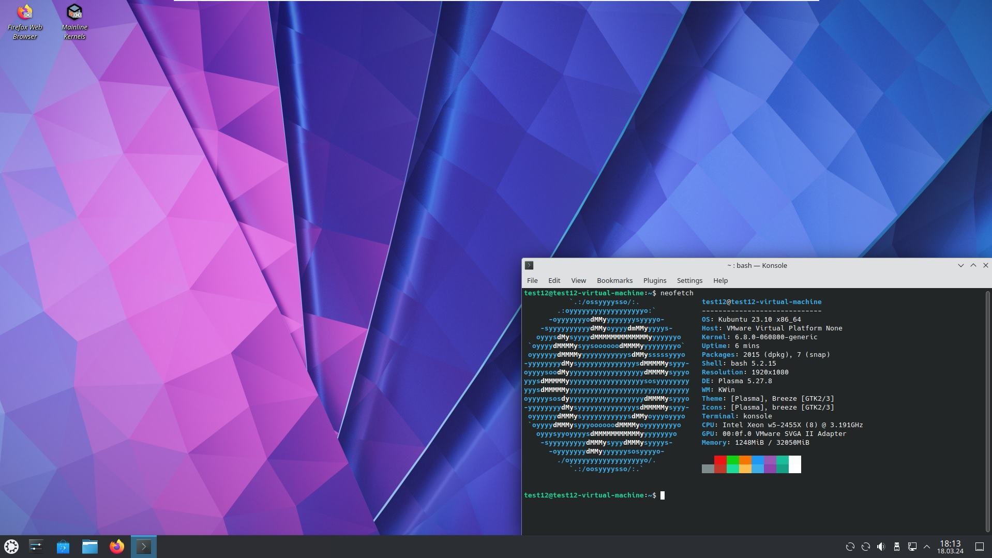Viewport: 992px width, 558px height.
Task: Open the KDE application launcher
Action: [x=11, y=547]
